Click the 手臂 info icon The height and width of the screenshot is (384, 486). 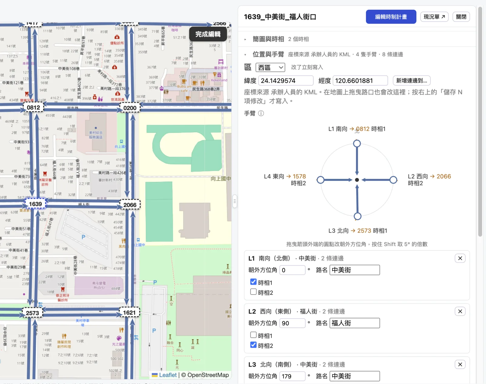click(261, 113)
